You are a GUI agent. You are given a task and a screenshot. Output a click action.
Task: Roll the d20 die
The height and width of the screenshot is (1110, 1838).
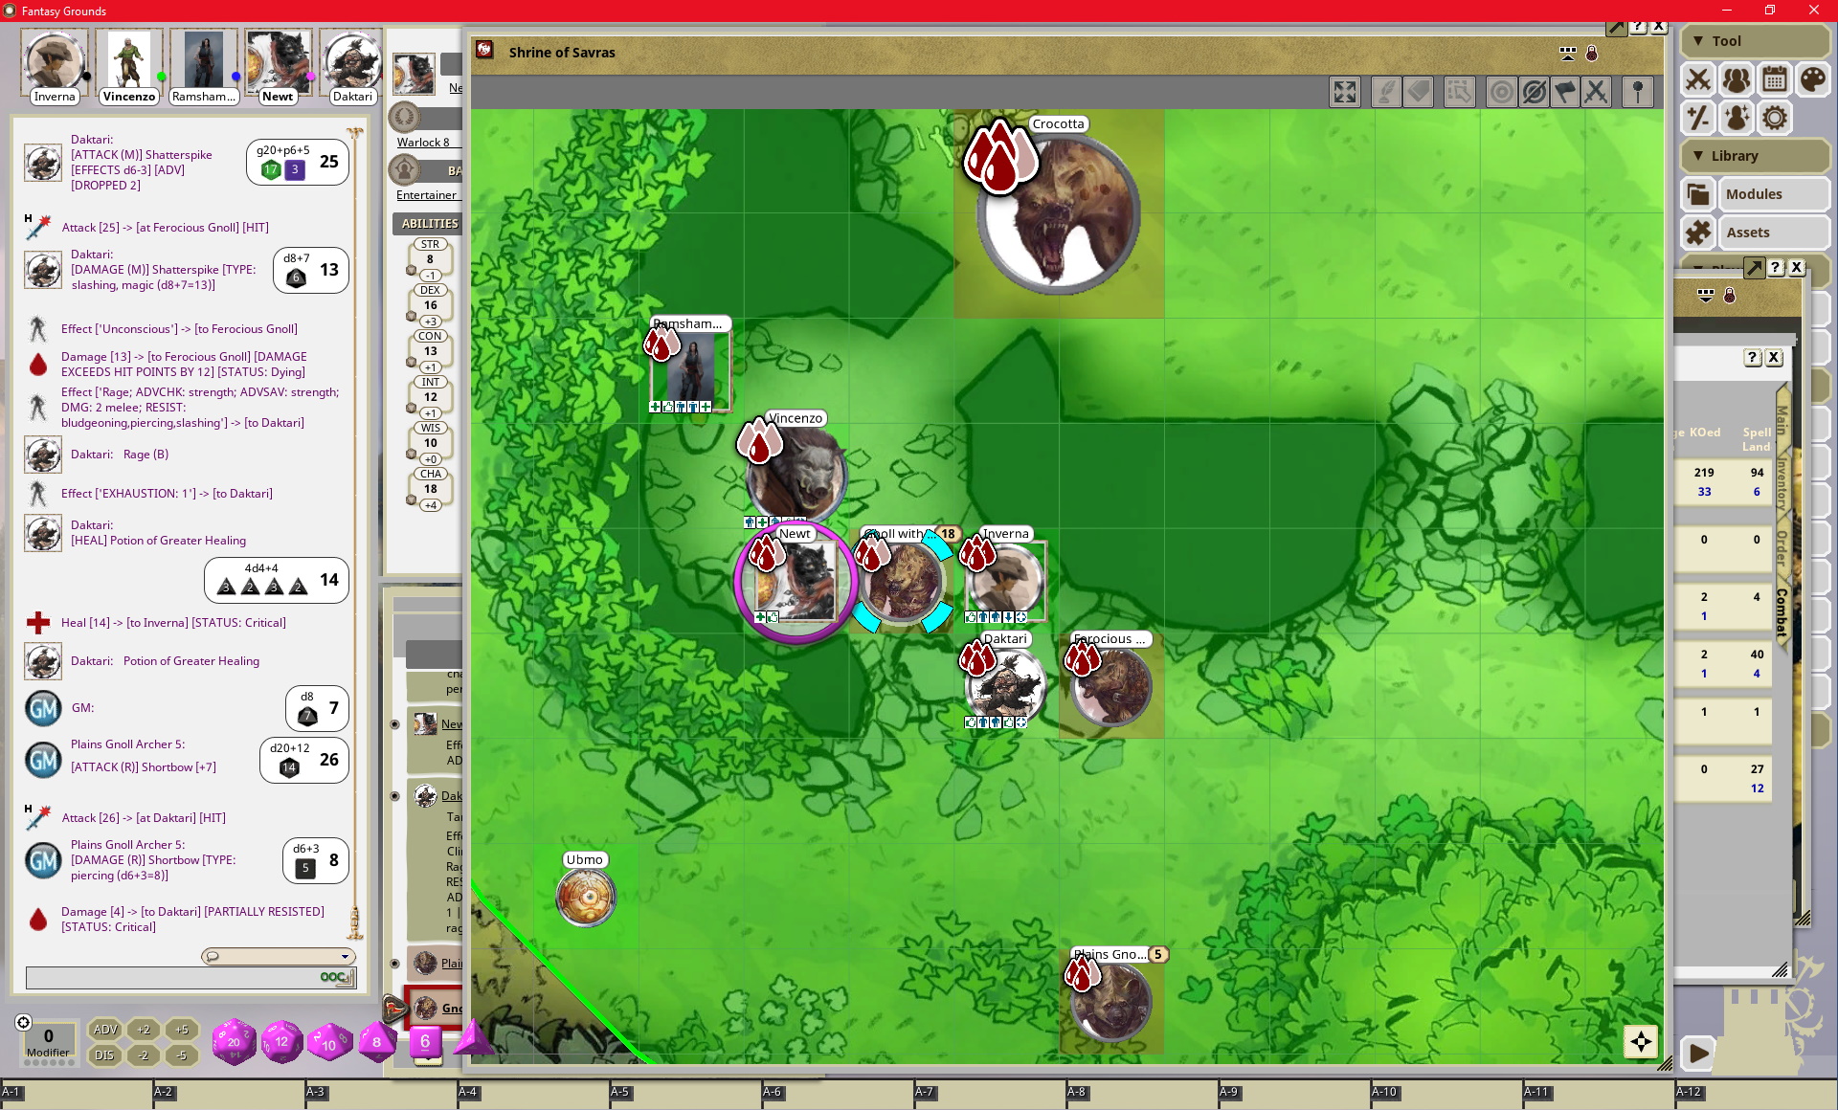click(234, 1042)
